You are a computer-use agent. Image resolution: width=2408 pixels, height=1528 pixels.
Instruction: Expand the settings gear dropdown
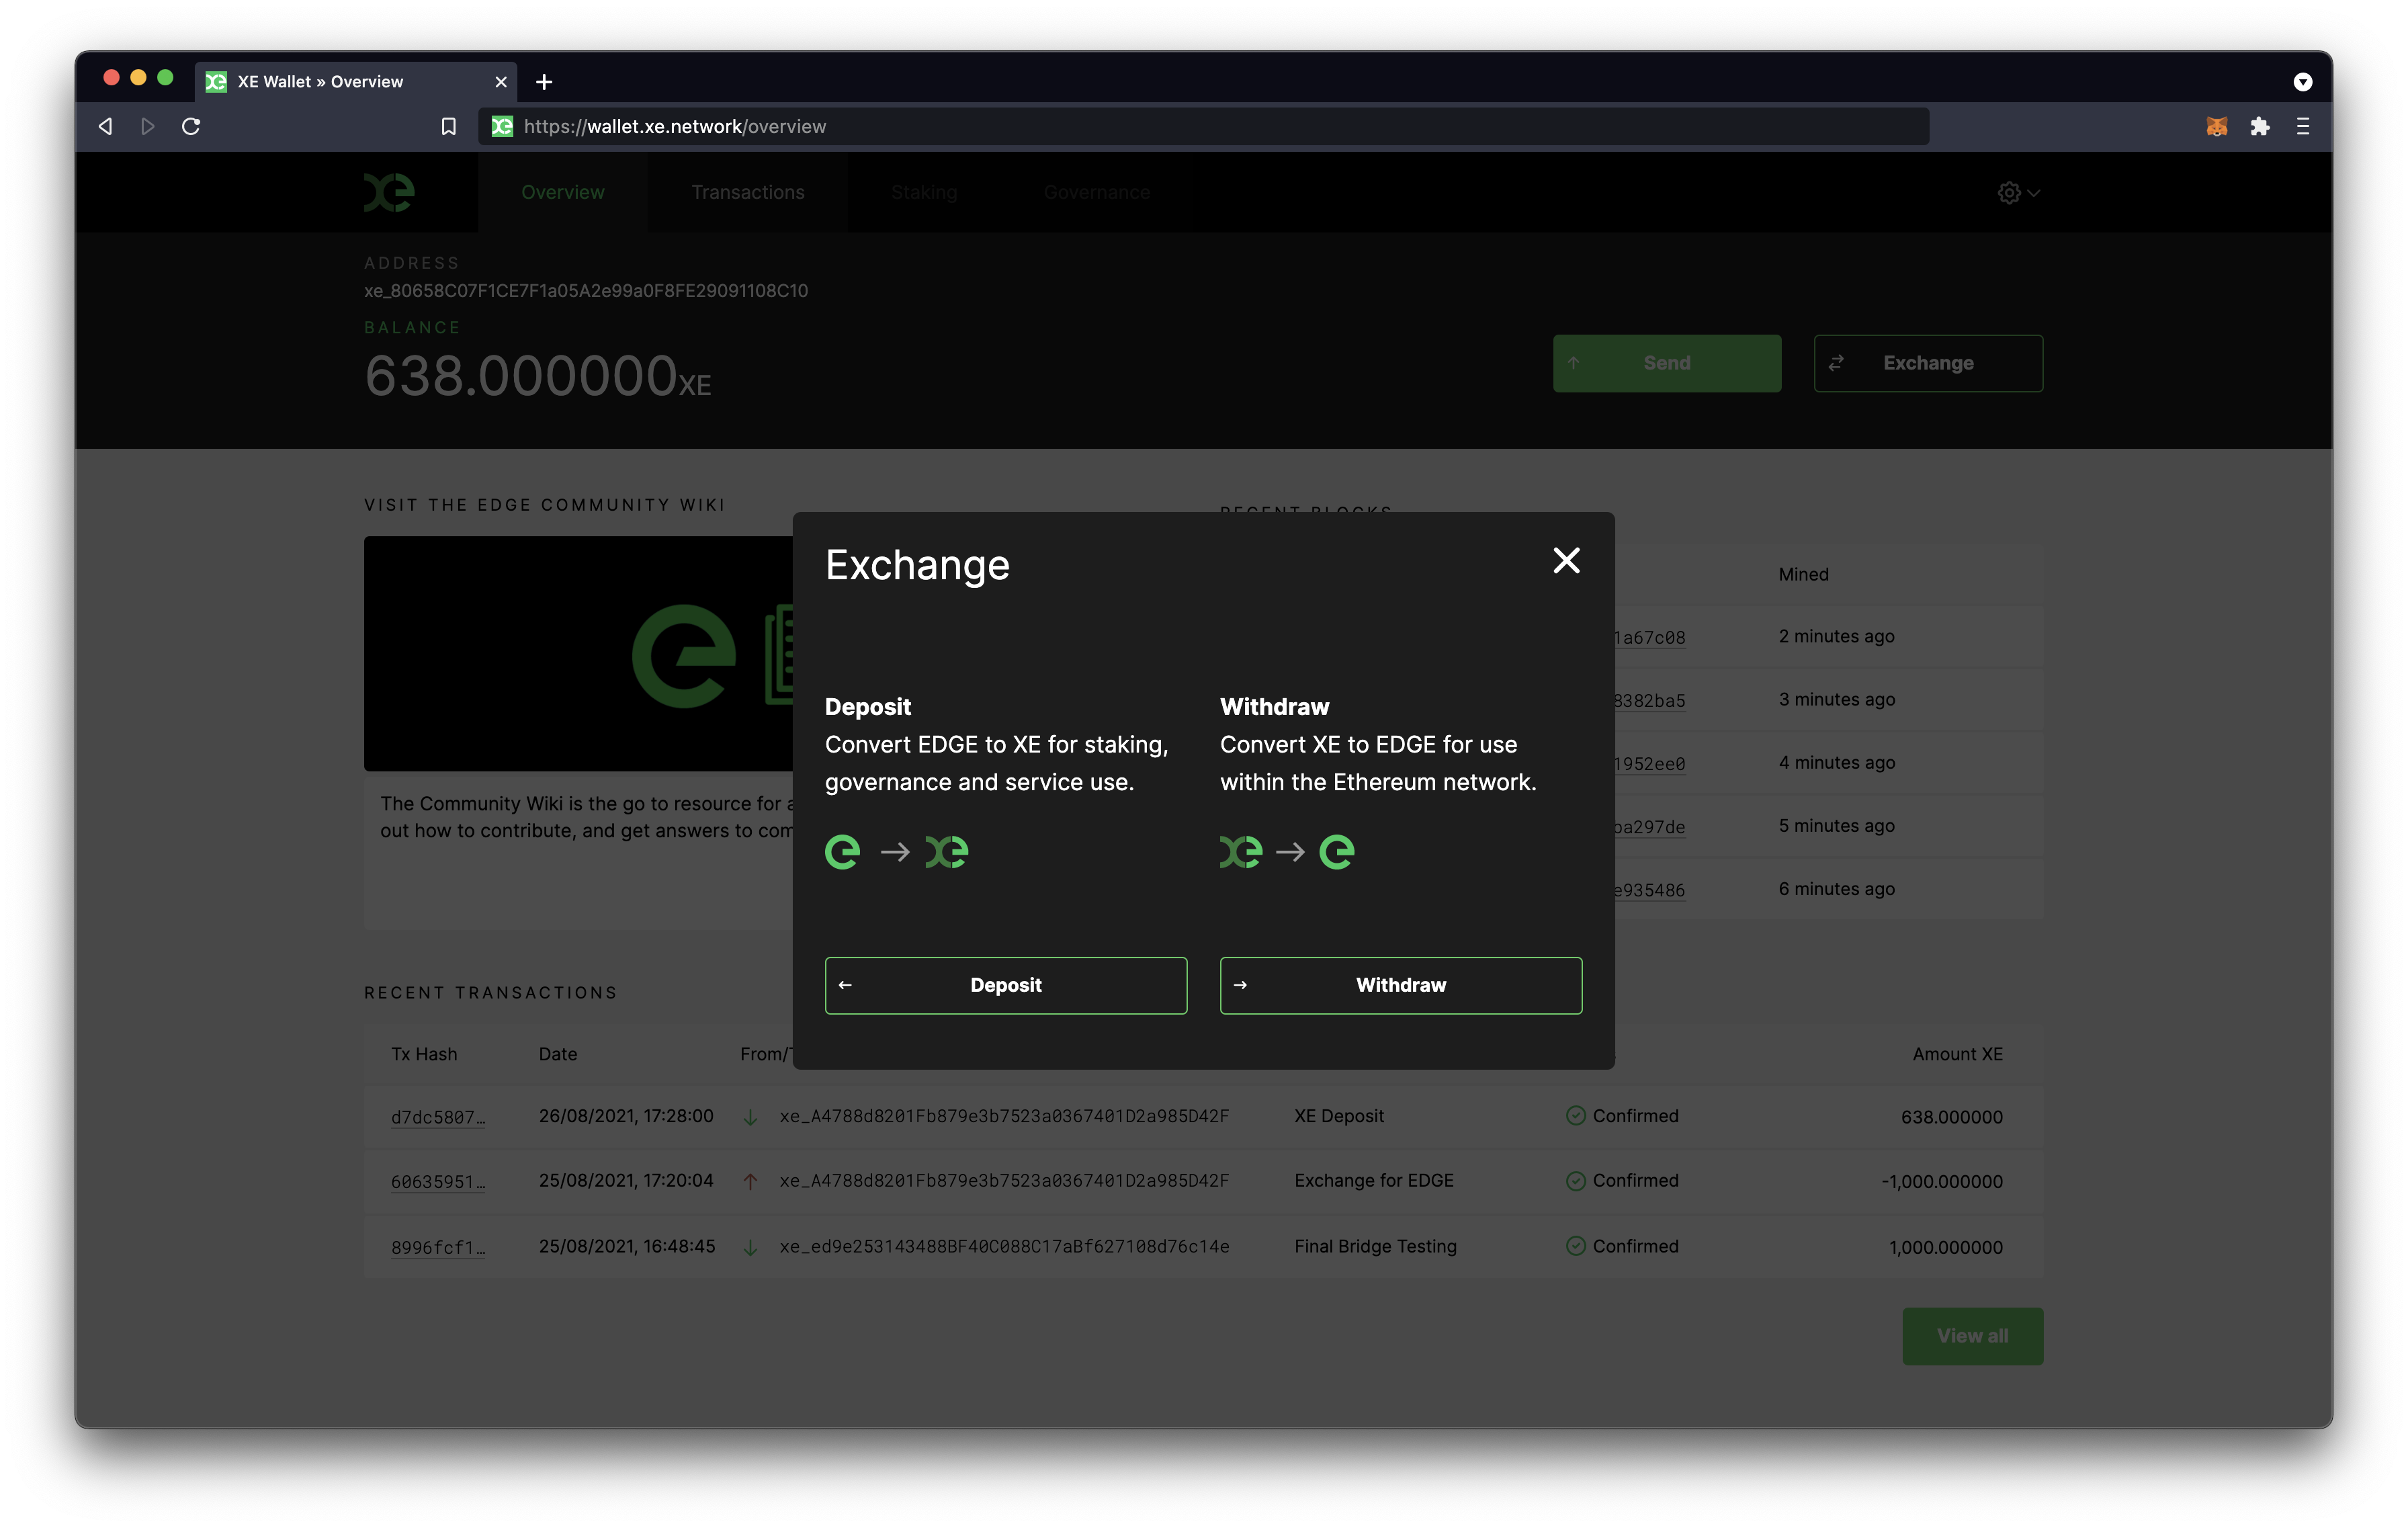coord(2018,193)
